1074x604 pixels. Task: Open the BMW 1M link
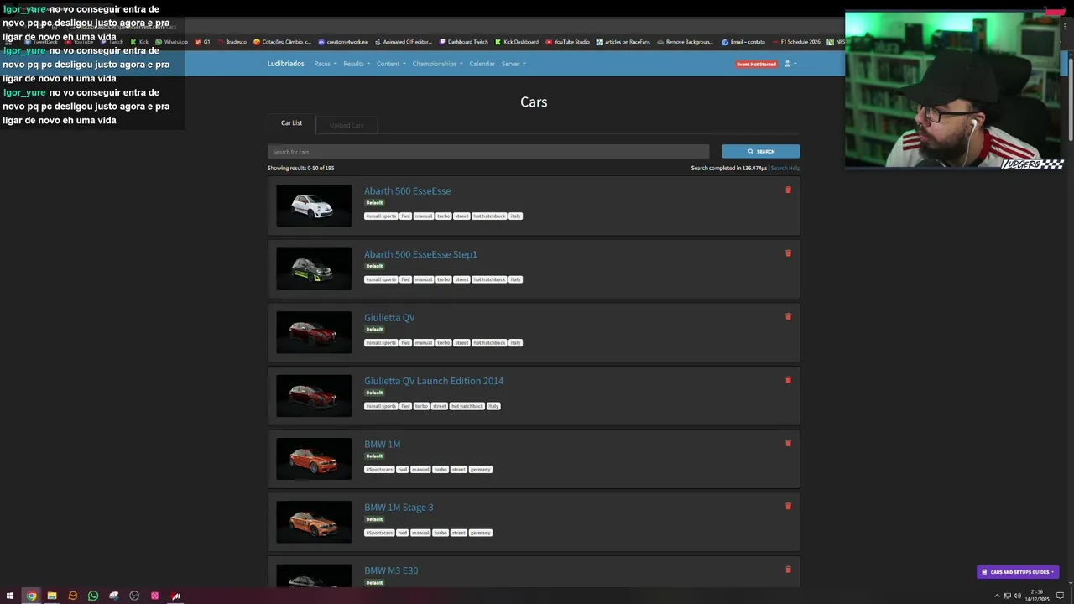point(382,445)
